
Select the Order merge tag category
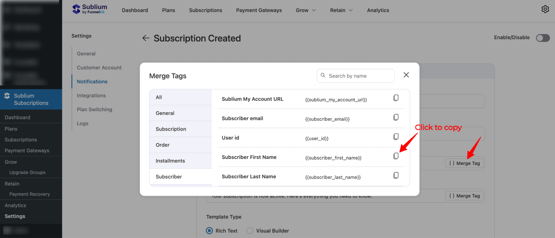tap(180, 145)
